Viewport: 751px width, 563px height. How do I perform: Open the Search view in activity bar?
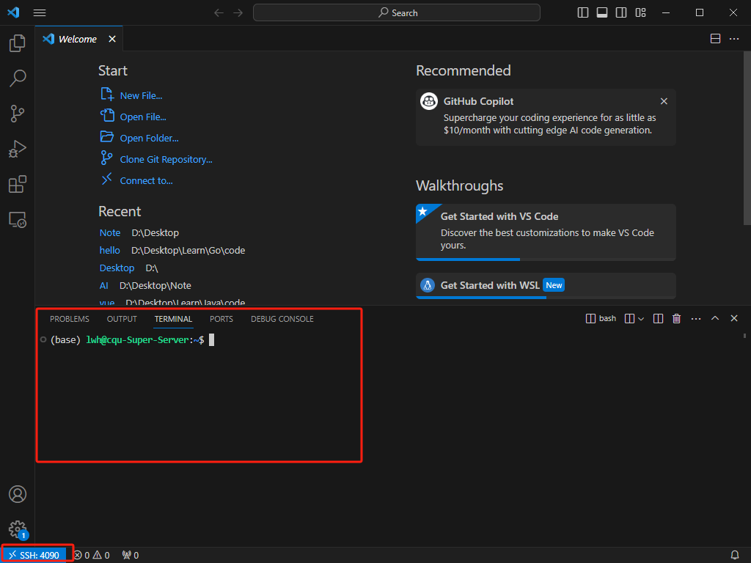pos(18,78)
